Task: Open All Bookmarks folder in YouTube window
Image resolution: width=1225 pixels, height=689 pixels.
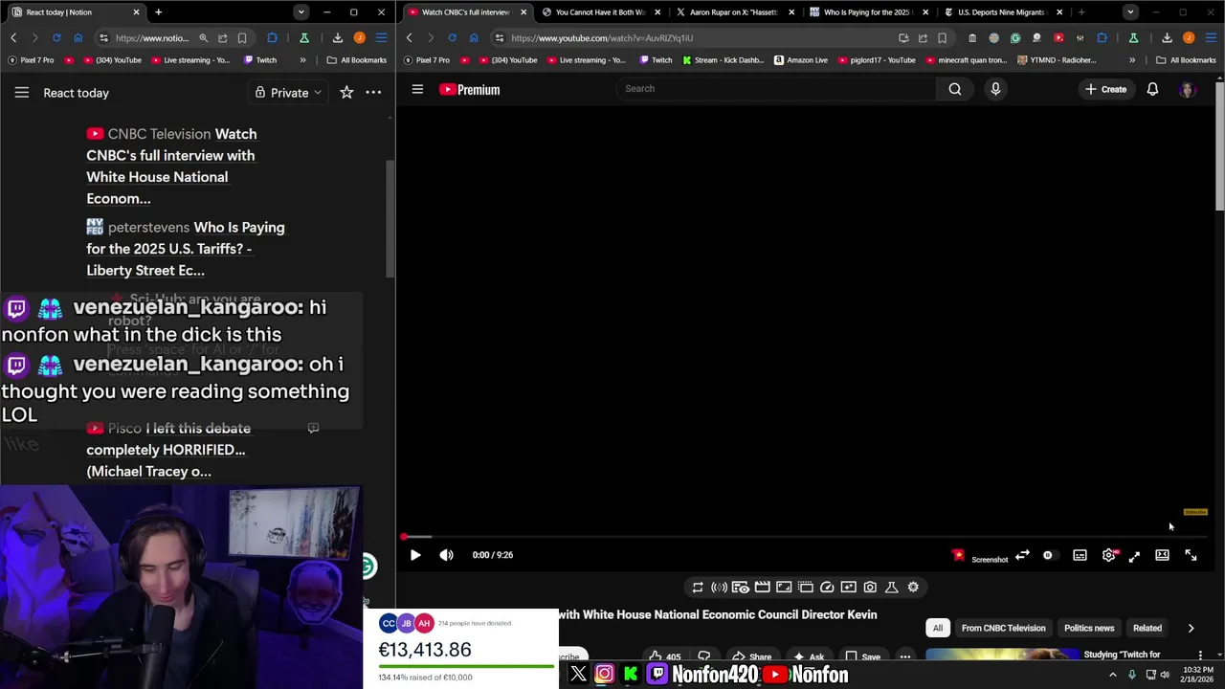Action: [1186, 60]
